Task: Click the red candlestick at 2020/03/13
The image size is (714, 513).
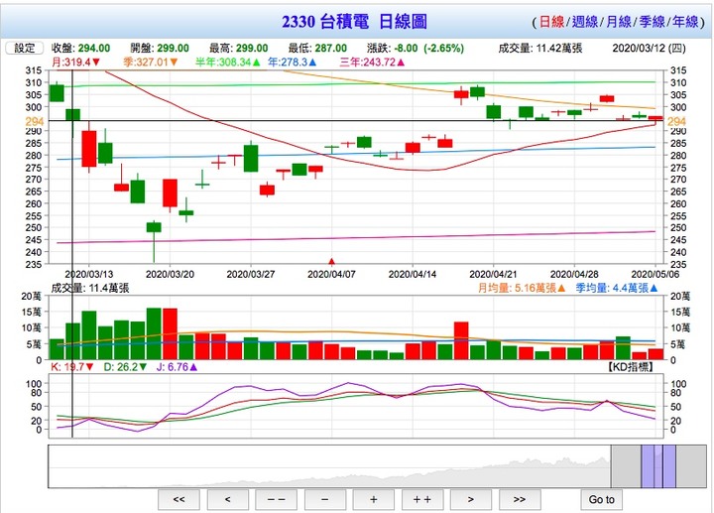Action: pos(89,149)
